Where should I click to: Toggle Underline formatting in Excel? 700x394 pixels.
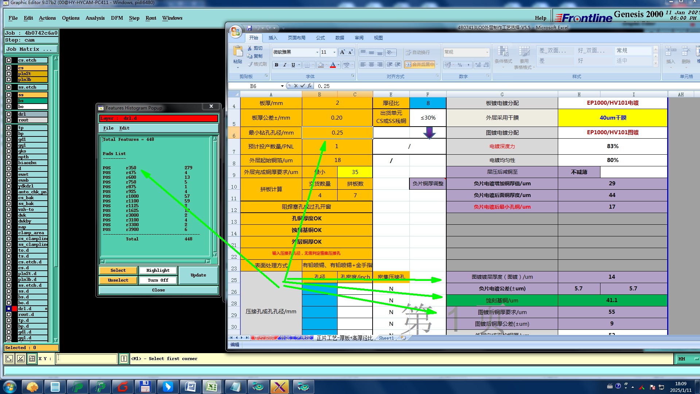click(x=293, y=65)
